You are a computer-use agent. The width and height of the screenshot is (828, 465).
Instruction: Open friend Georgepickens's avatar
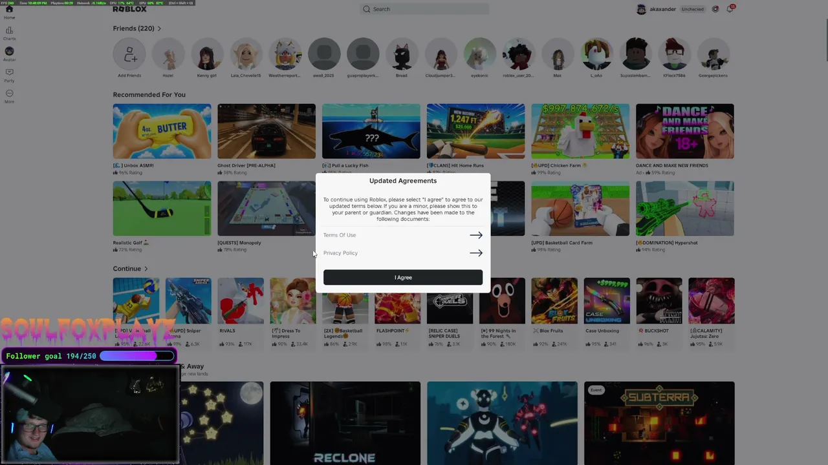pos(714,54)
